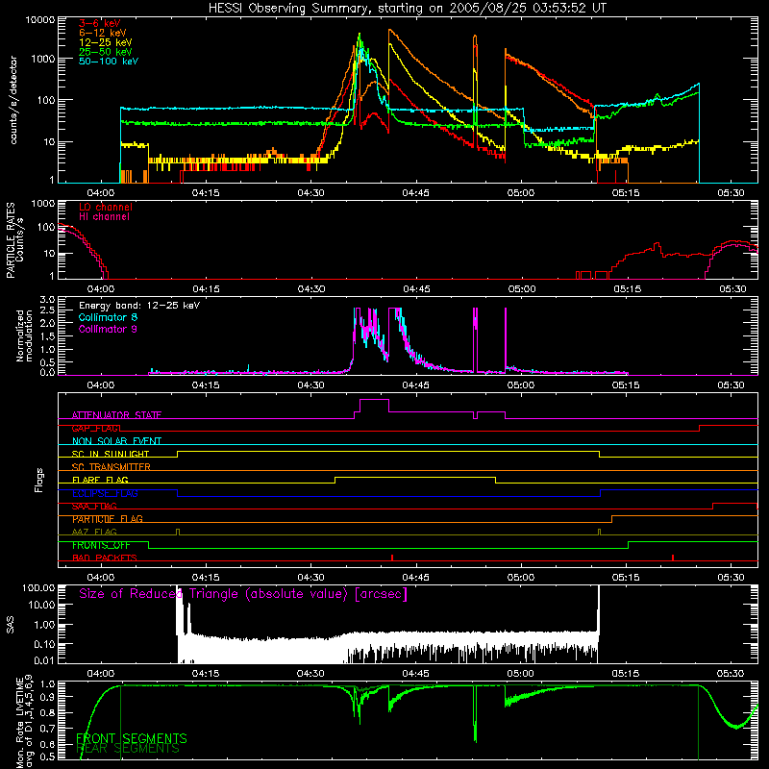Click the PARTICLE RATES axis label

tap(11, 239)
